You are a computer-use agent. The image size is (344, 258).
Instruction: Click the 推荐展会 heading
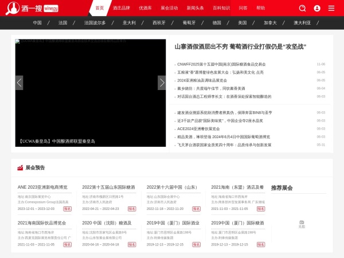(x=282, y=188)
